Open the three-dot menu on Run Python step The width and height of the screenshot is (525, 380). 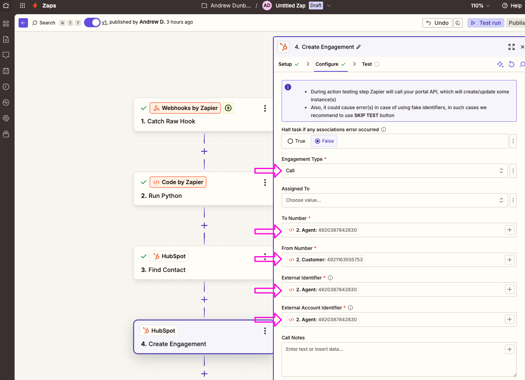(265, 183)
